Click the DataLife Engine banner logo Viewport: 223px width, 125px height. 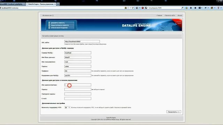tap(136, 25)
